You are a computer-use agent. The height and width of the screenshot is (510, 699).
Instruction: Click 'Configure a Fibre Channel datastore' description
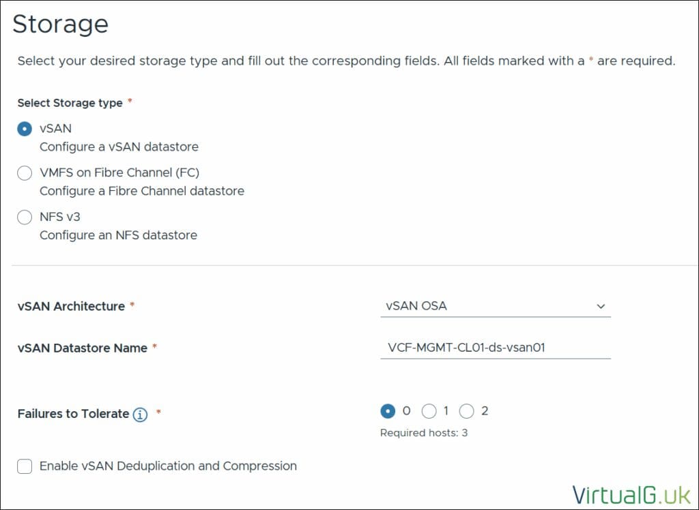pos(141,191)
